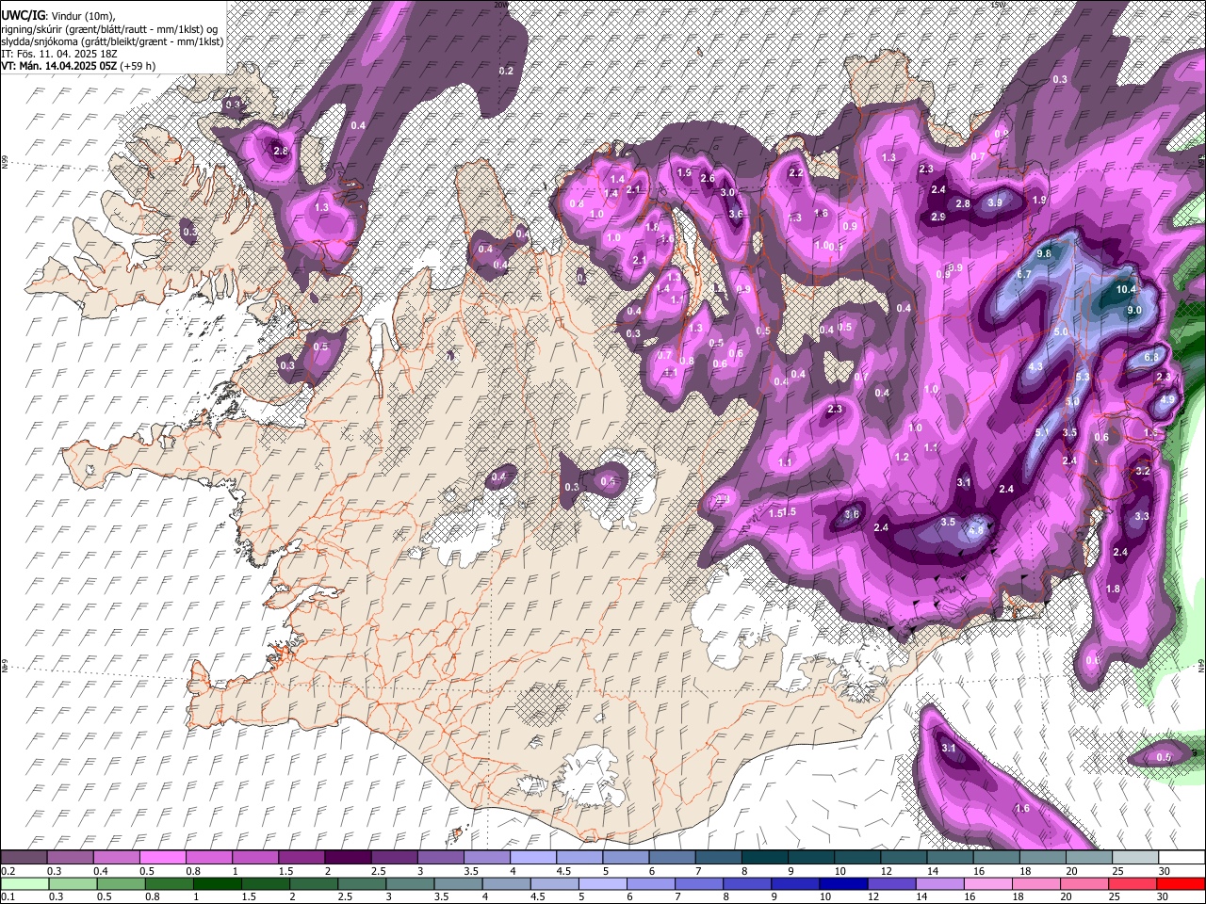Click the 9.8 precipitation value on the map
1206x904 pixels.
1044,254
